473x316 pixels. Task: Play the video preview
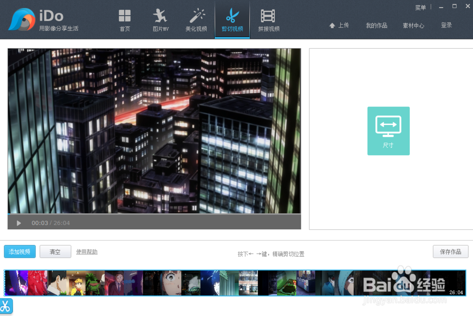[19, 223]
